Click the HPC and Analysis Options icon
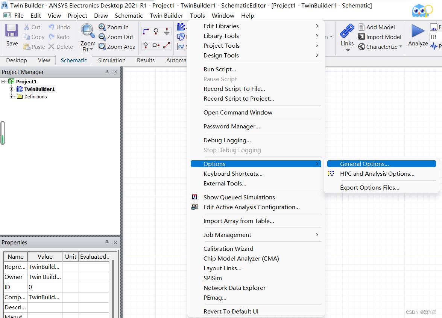 pos(331,173)
